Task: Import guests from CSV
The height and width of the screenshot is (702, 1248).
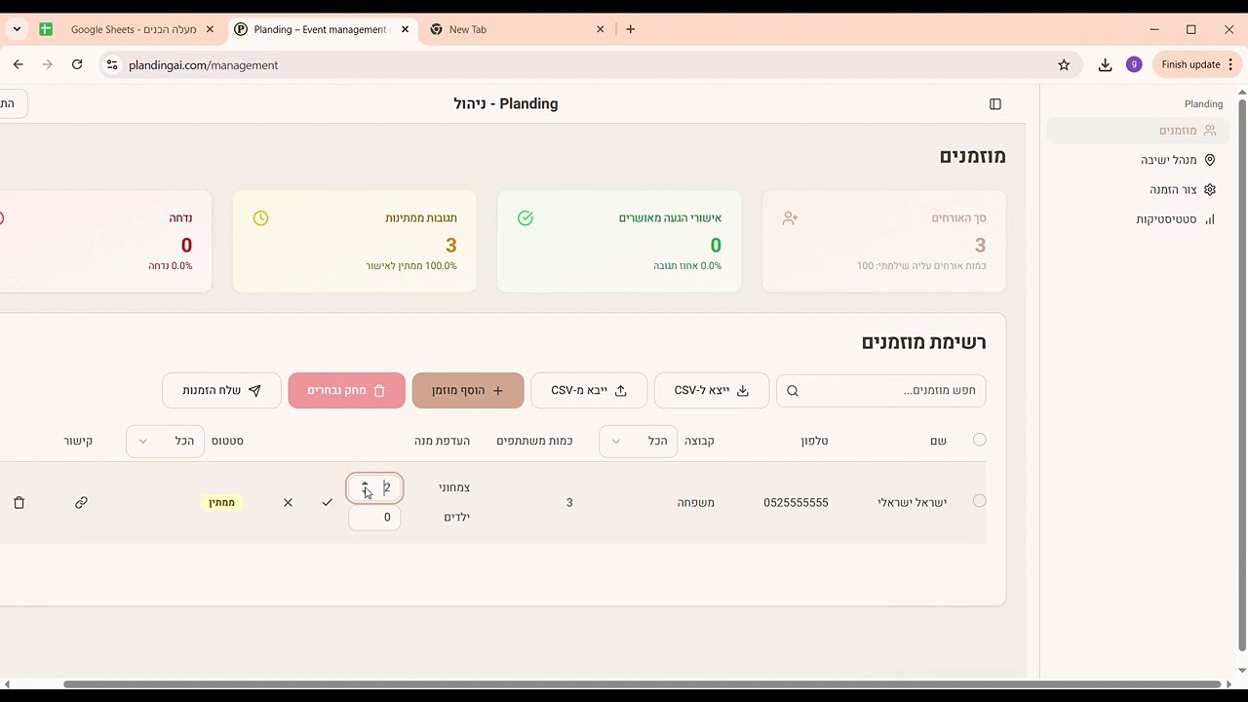Action: click(x=589, y=391)
